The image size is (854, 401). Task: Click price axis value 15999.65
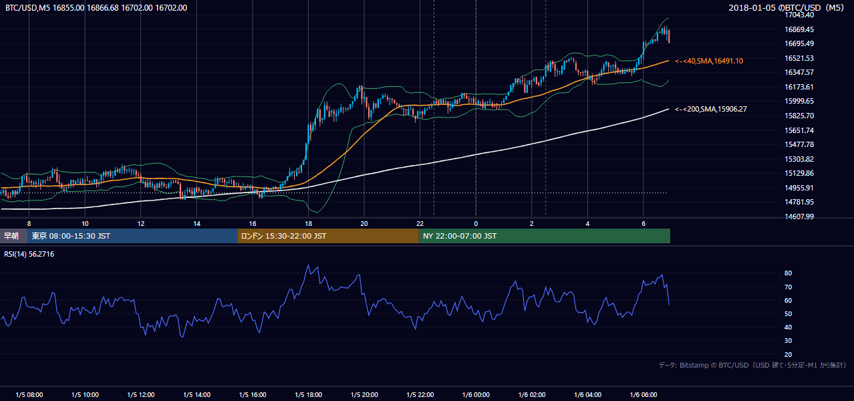pyautogui.click(x=799, y=101)
